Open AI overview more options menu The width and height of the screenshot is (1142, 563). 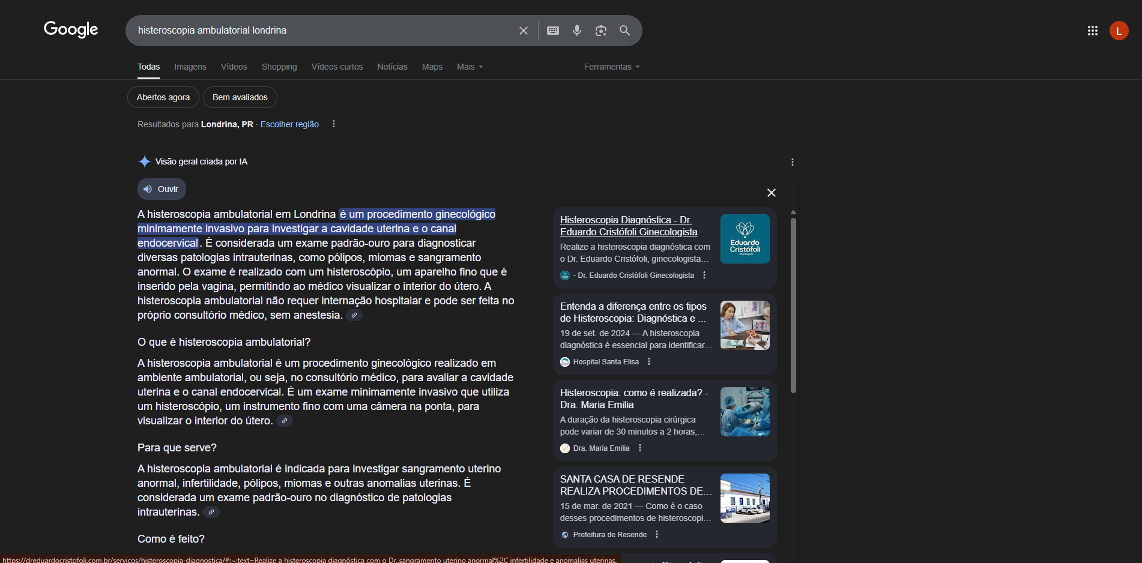click(793, 162)
